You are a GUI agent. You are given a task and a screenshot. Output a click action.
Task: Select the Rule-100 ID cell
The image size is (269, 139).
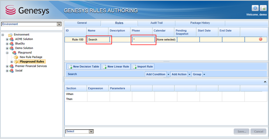point(76,40)
